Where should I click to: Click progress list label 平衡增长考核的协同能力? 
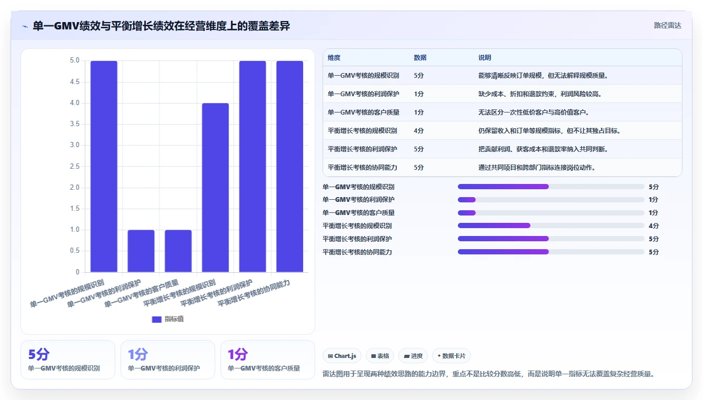click(357, 252)
